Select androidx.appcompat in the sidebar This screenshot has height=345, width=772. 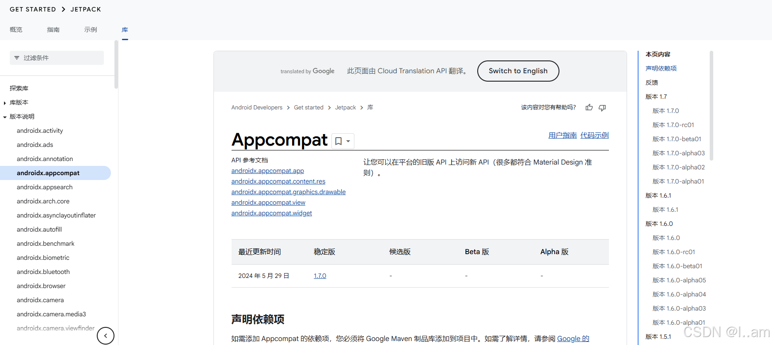click(55, 173)
